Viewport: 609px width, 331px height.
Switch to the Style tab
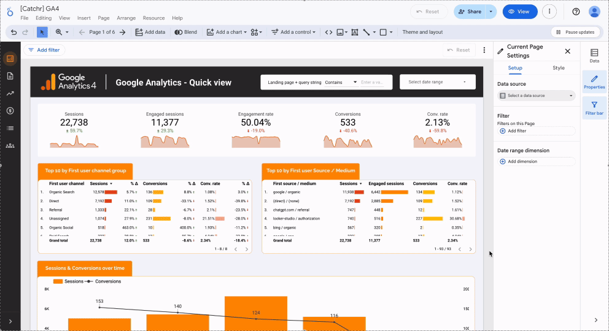559,68
